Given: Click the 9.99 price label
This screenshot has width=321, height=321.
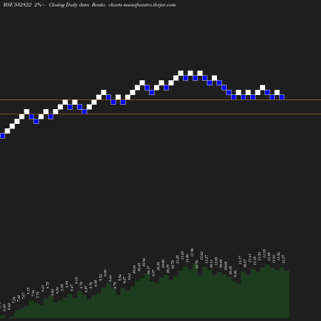Looking at the screenshot, I should (105, 273).
